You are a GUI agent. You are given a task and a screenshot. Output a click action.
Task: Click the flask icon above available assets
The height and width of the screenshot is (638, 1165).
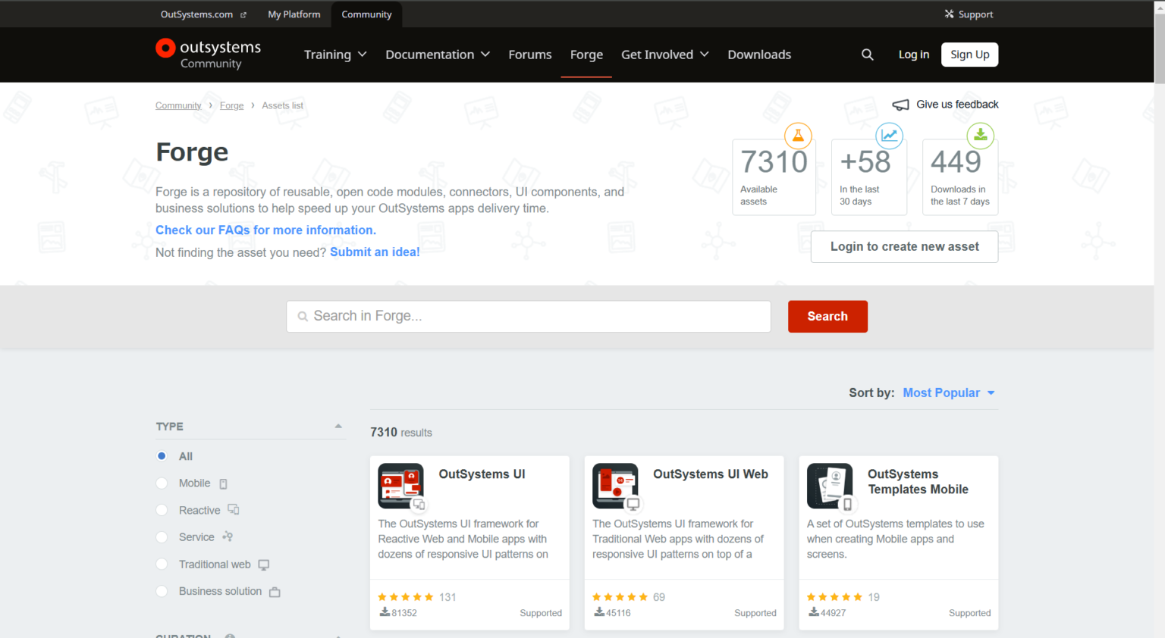click(x=798, y=136)
